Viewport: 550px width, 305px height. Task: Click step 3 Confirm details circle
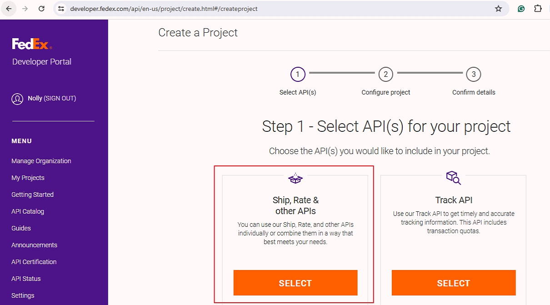click(x=474, y=74)
